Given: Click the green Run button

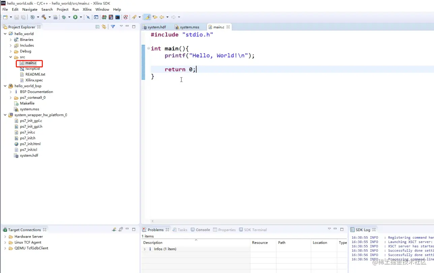Looking at the screenshot, I should (x=75, y=17).
